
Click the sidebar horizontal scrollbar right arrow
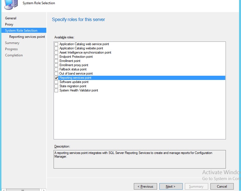pyautogui.click(x=43, y=190)
